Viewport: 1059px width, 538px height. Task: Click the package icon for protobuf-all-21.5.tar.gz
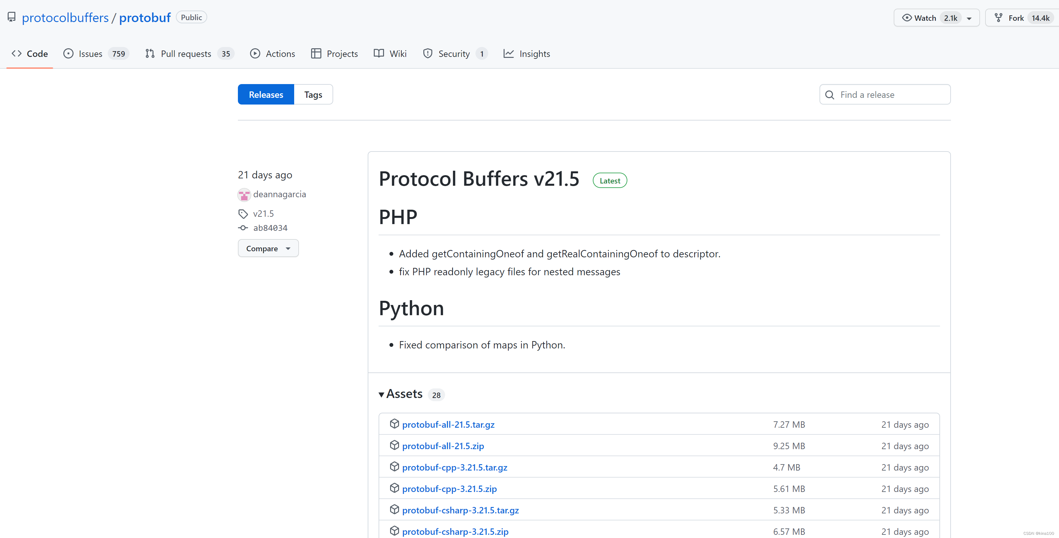[x=394, y=424]
